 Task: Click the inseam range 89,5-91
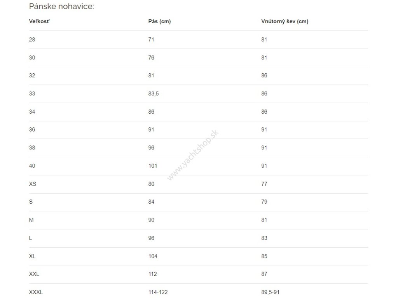[x=271, y=293]
